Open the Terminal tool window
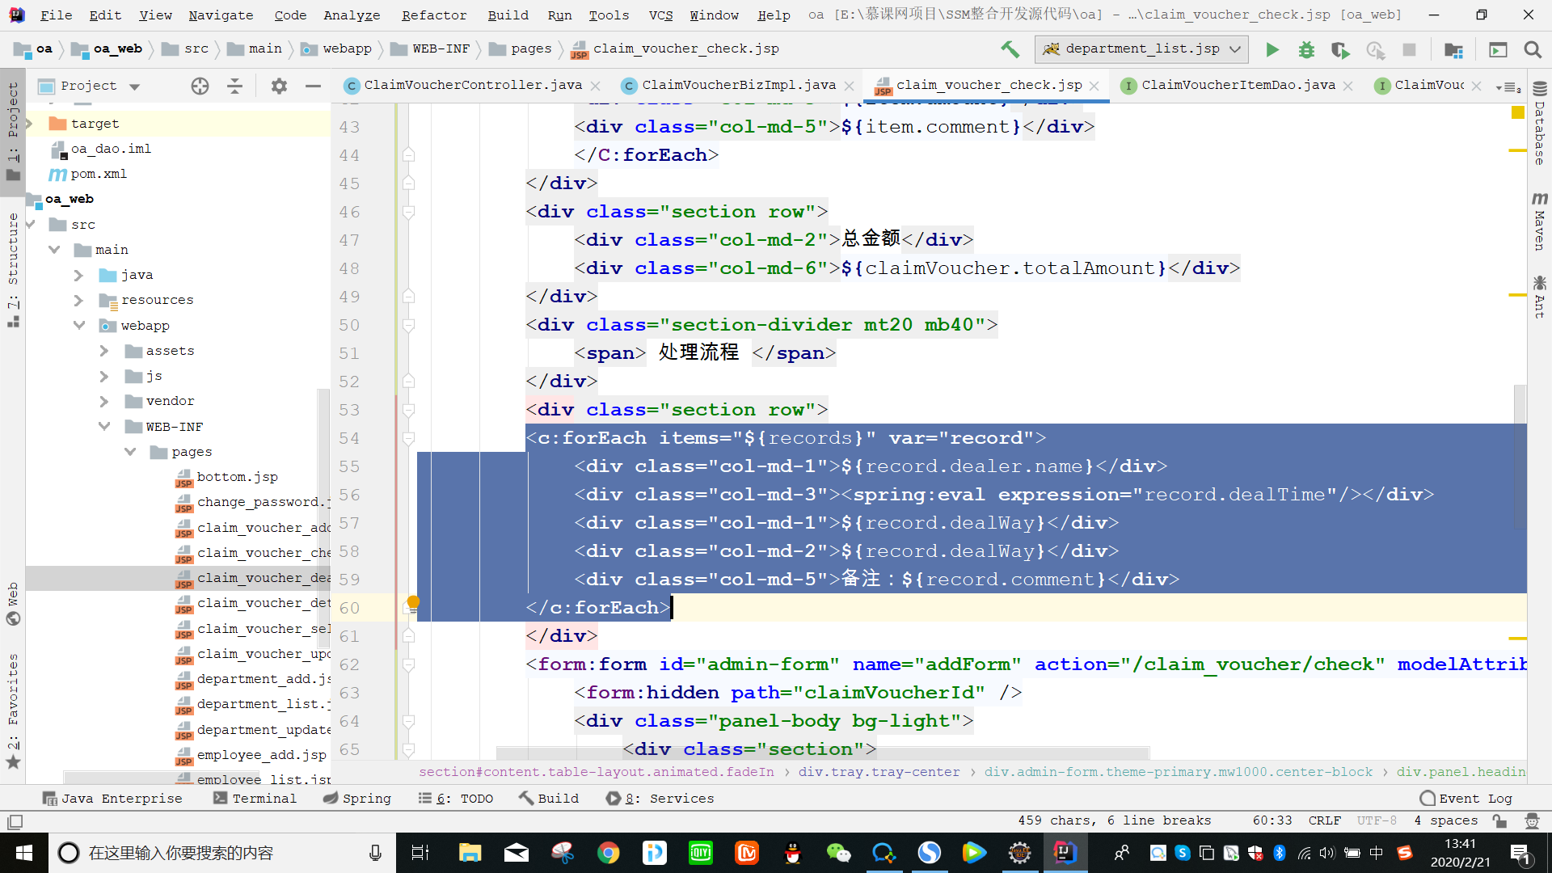Screen dimensions: 1552x873 pyautogui.click(x=255, y=798)
